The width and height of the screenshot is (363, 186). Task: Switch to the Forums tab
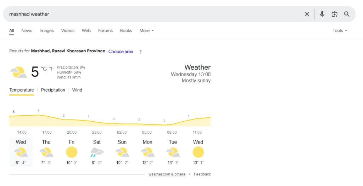(105, 30)
